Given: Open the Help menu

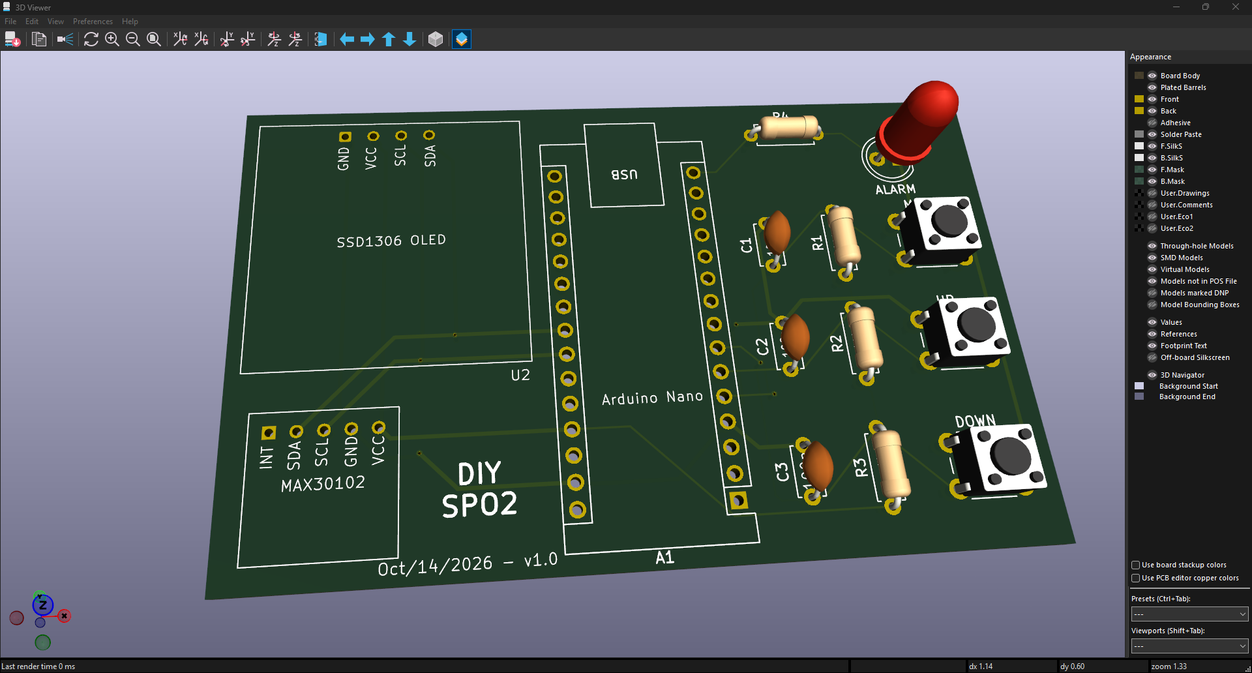Looking at the screenshot, I should pos(130,22).
